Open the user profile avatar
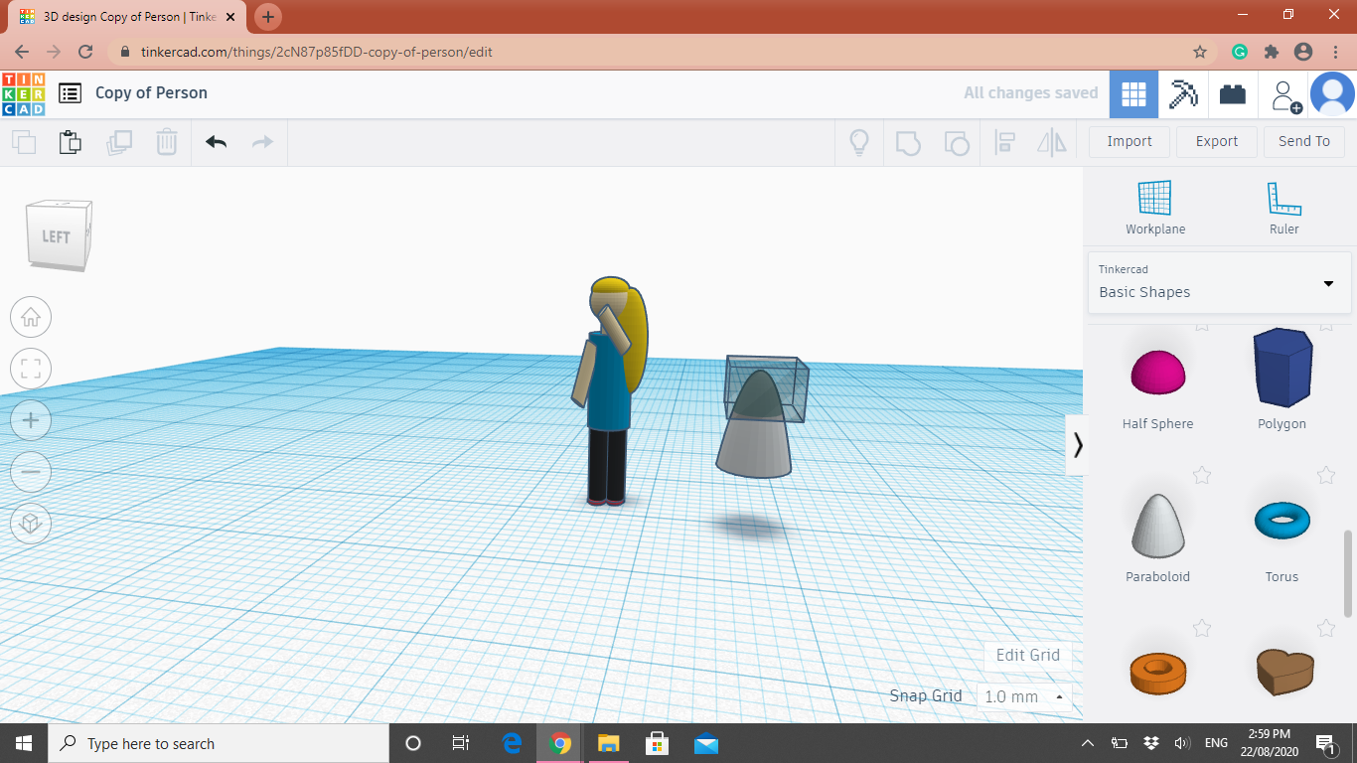The height and width of the screenshot is (763, 1357). pyautogui.click(x=1332, y=94)
